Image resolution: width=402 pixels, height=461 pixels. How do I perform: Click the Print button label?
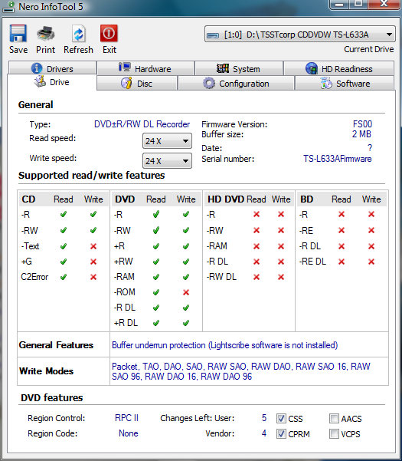pyautogui.click(x=45, y=50)
